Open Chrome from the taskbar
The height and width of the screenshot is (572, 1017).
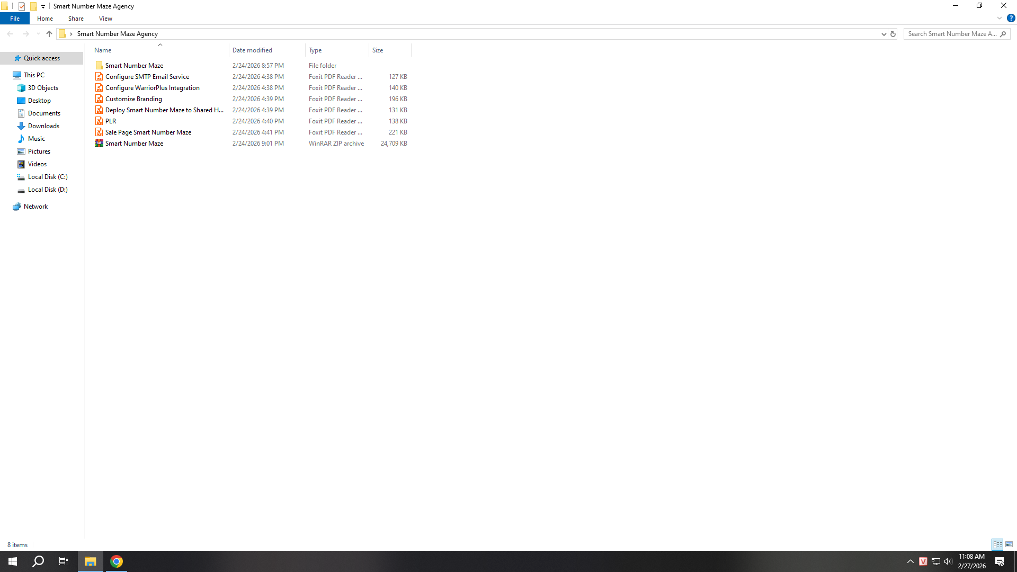117,561
